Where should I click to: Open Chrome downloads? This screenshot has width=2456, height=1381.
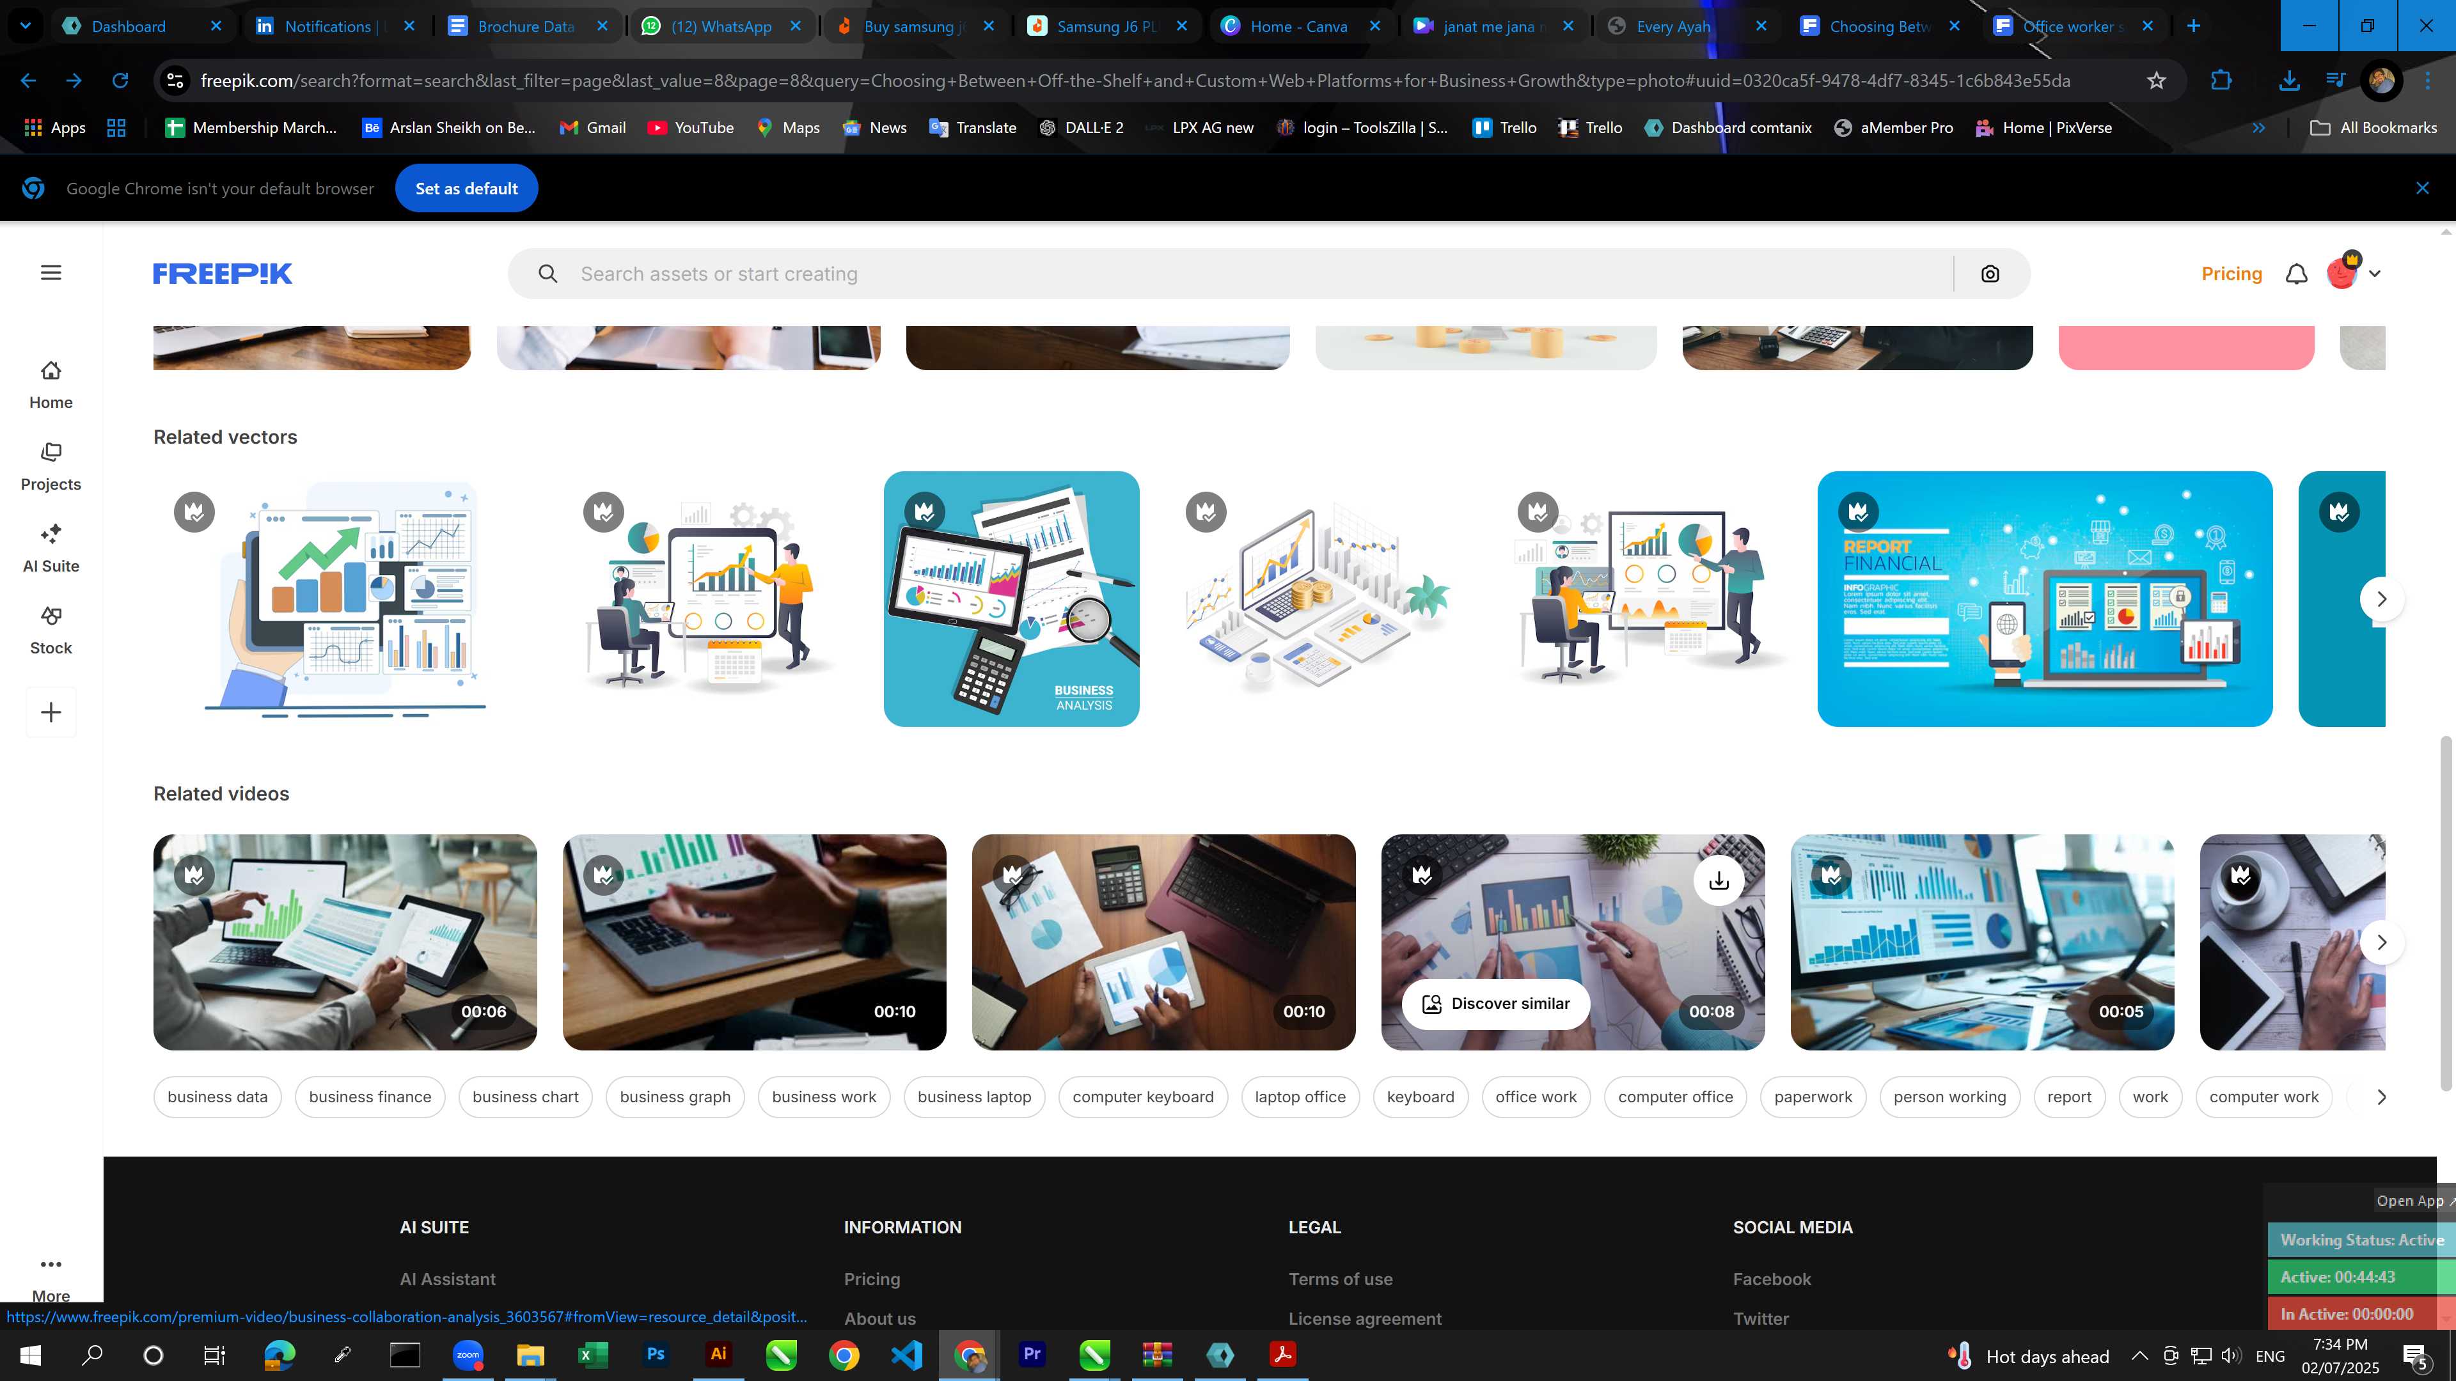(2288, 81)
